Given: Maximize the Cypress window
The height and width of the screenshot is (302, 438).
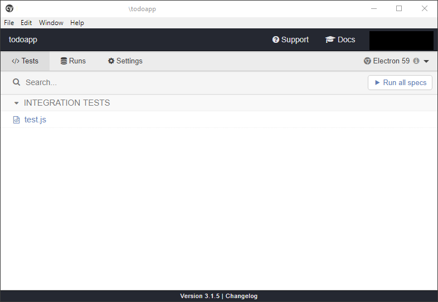Looking at the screenshot, I should [399, 8].
